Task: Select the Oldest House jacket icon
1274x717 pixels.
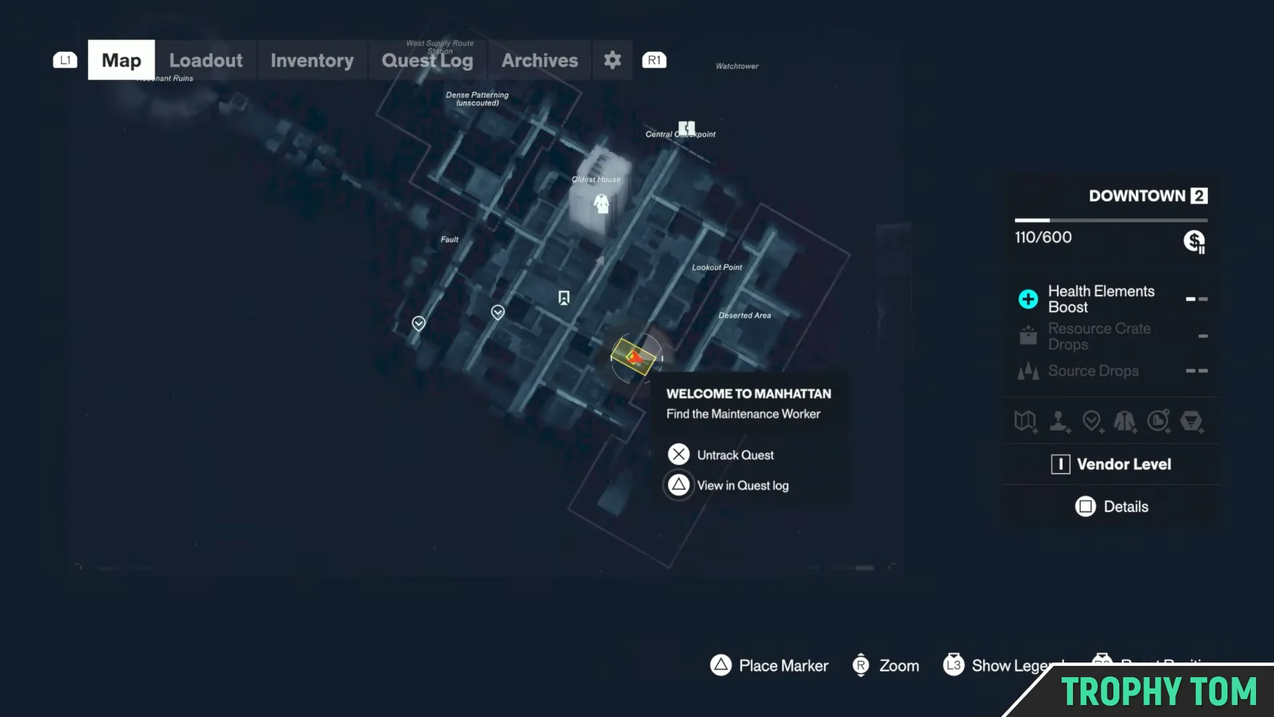Action: 601,203
